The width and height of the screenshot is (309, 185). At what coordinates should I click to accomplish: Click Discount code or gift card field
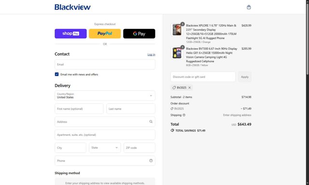[x=203, y=77]
